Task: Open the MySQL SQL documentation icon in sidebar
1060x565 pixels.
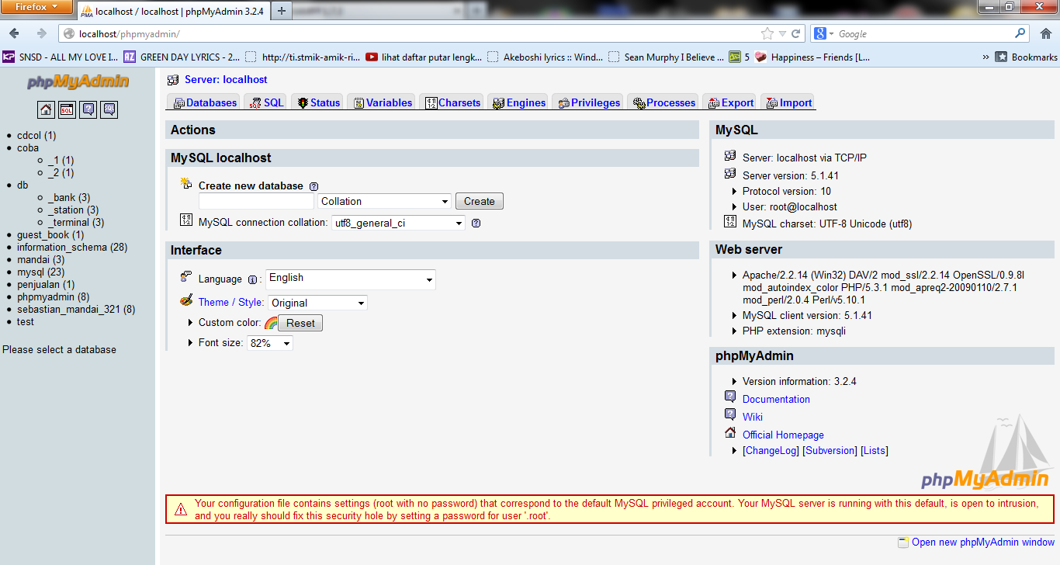Action: click(109, 109)
